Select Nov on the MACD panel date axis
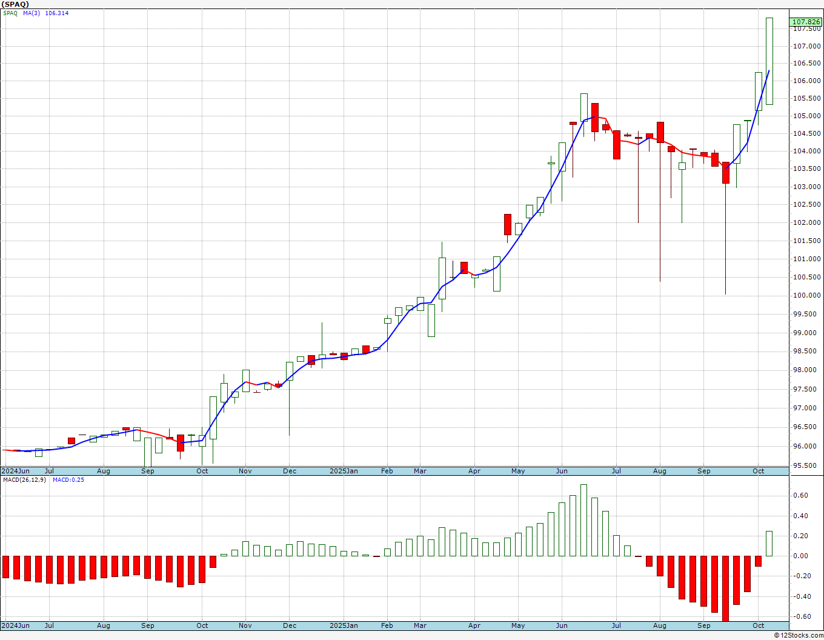824x640 pixels. 245,625
